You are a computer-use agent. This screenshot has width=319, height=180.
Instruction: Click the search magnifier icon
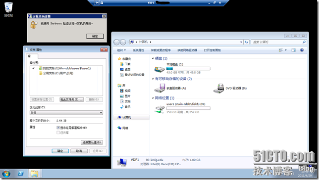(x=304, y=42)
